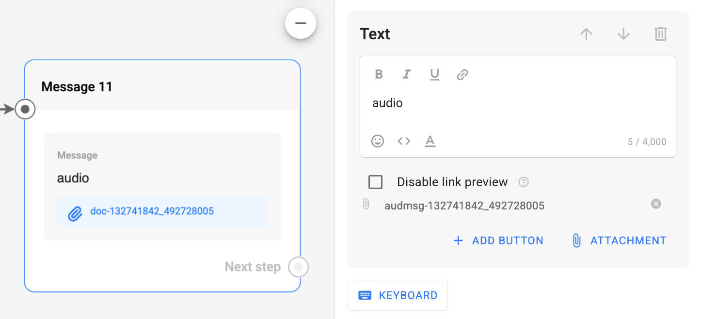701x319 pixels.
Task: Open doc-132741842_492728005 attachment link
Action: [x=152, y=211]
